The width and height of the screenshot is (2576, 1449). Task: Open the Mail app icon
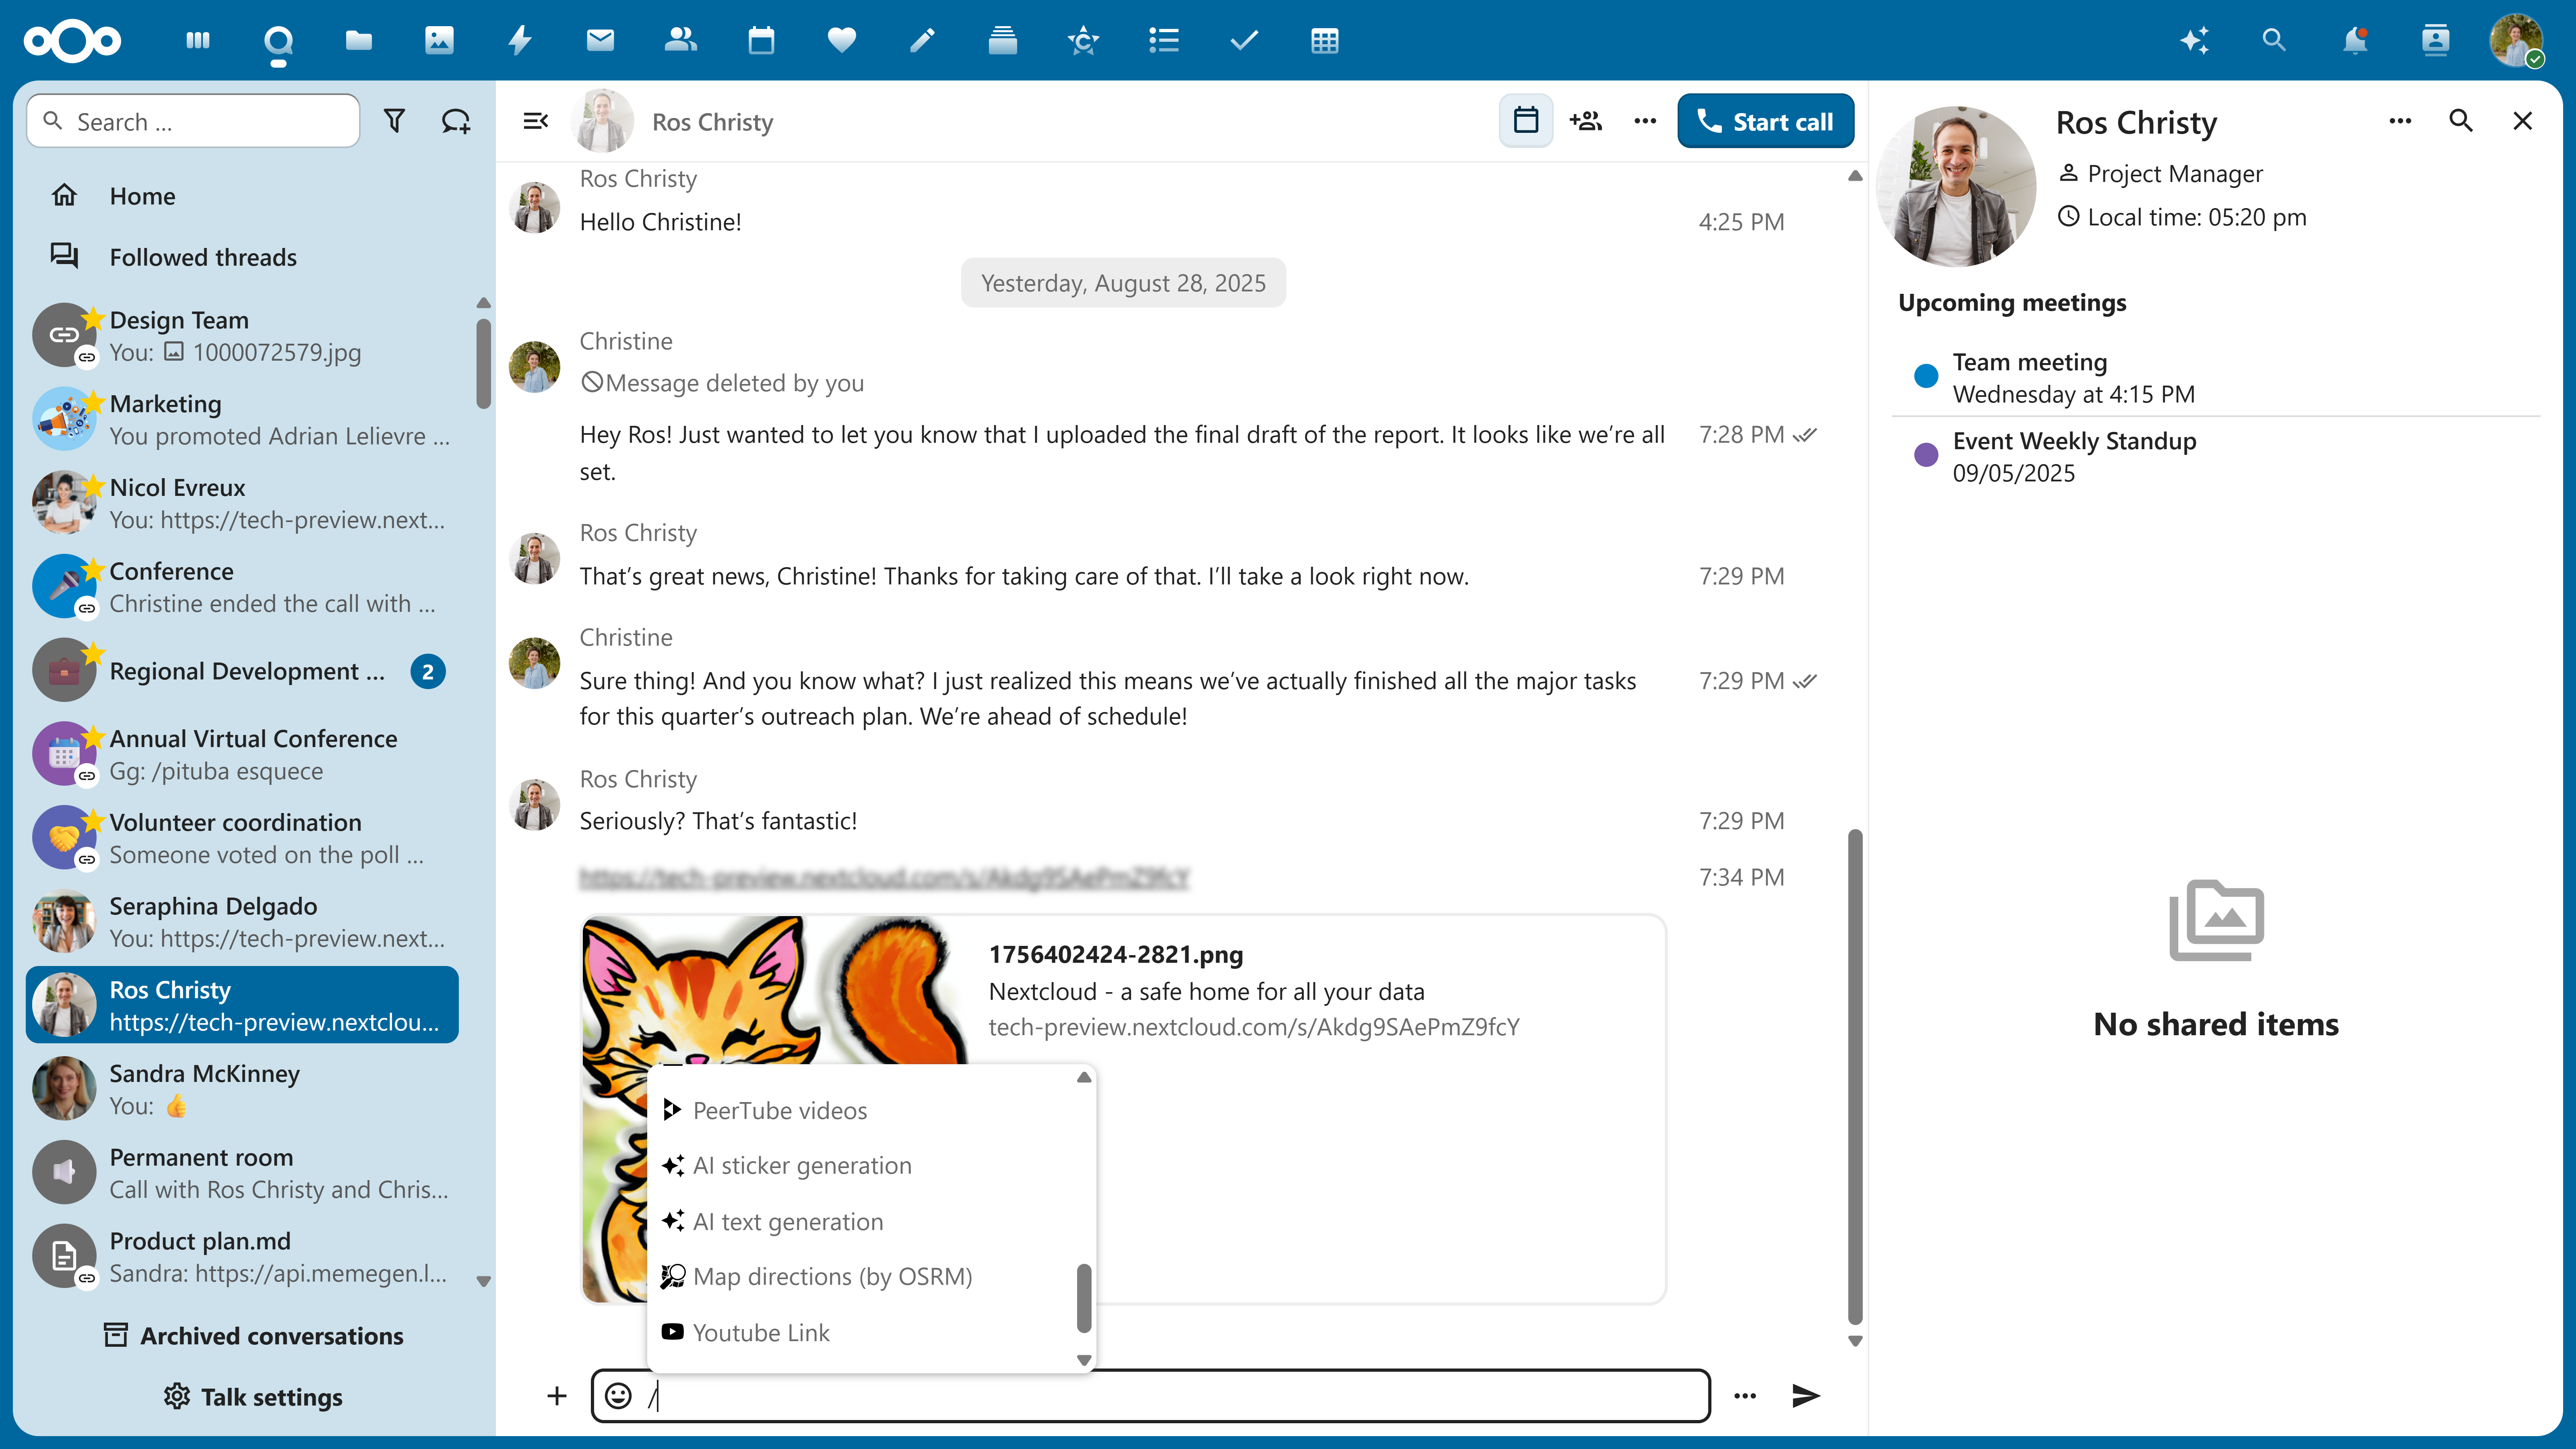click(x=599, y=41)
